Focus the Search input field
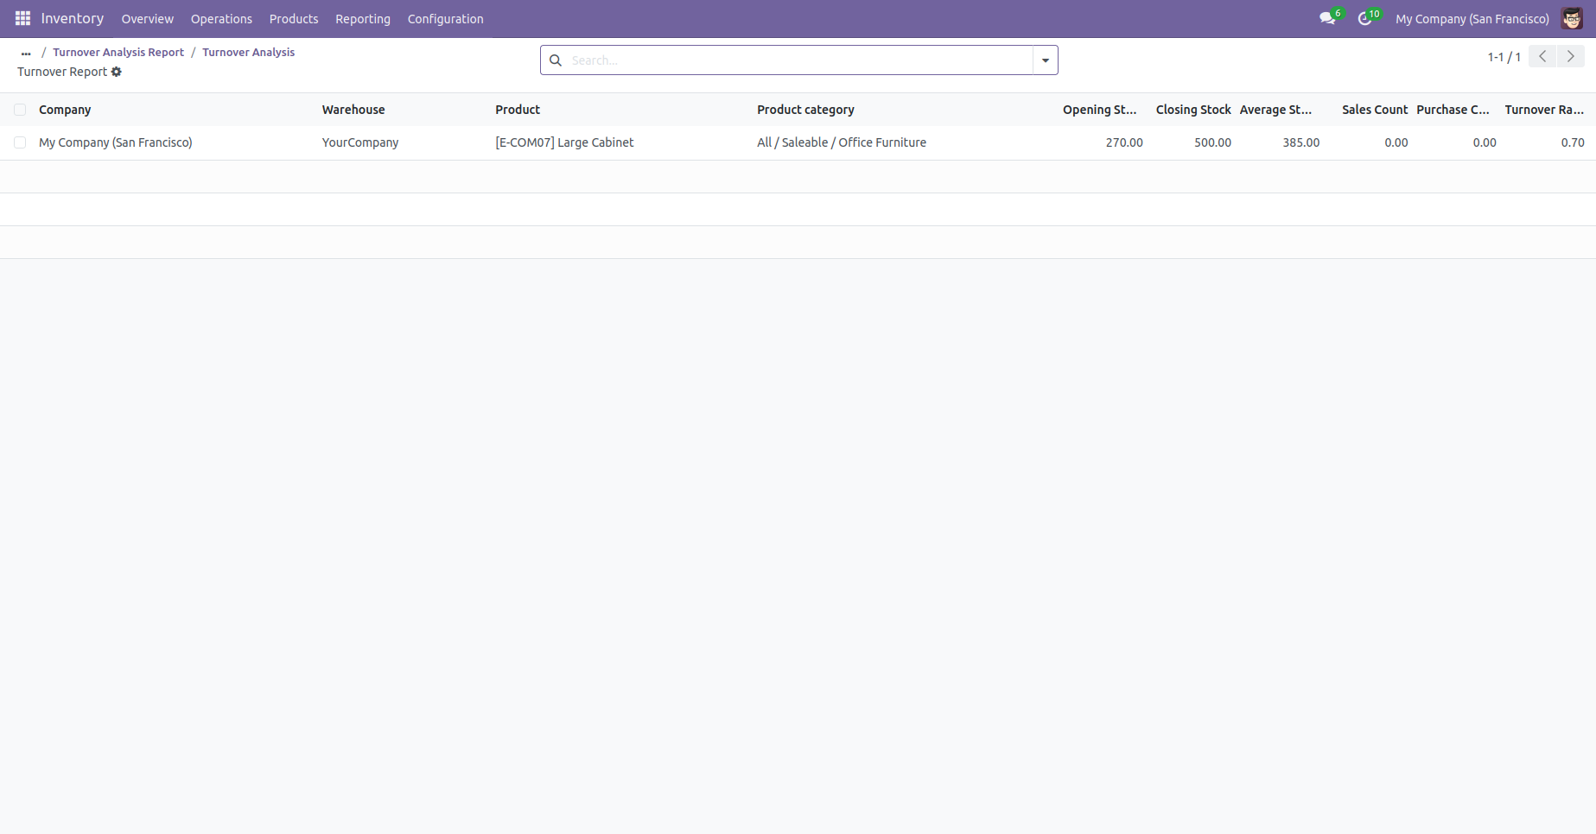 (x=799, y=60)
